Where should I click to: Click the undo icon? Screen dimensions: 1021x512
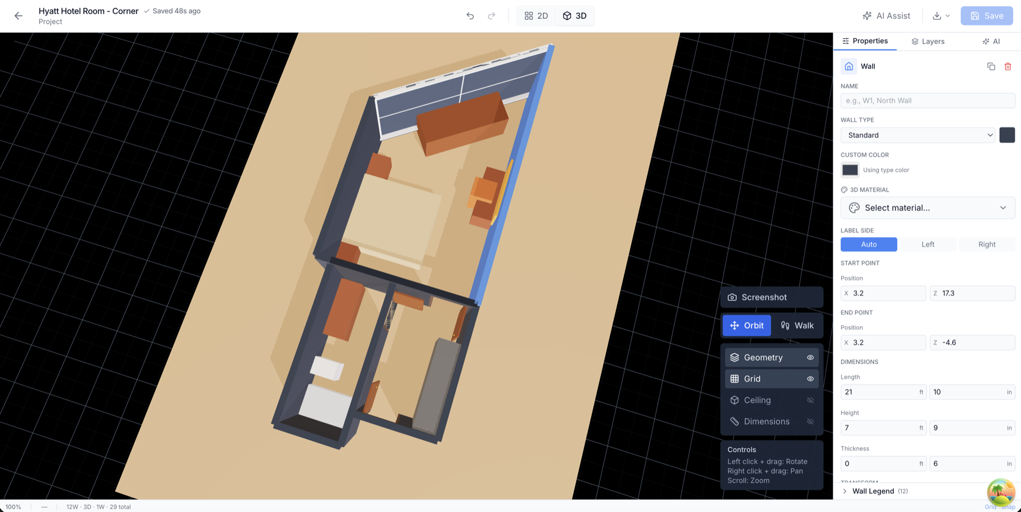[470, 16]
